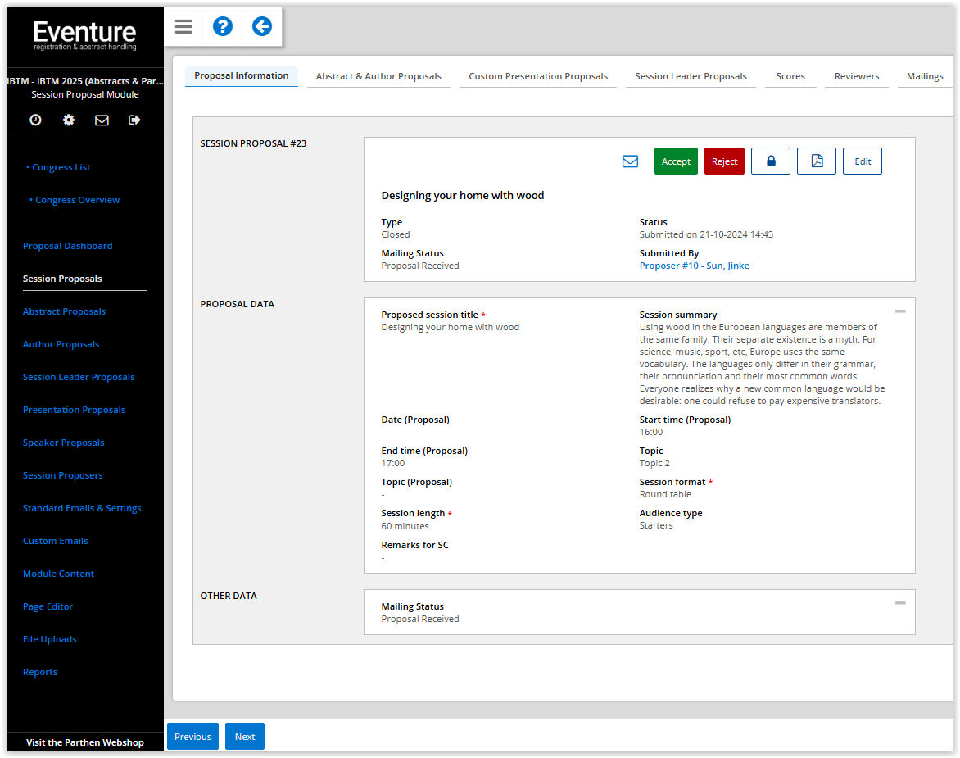The width and height of the screenshot is (960, 758).
Task: Open the settings gear icon
Action: tap(69, 120)
